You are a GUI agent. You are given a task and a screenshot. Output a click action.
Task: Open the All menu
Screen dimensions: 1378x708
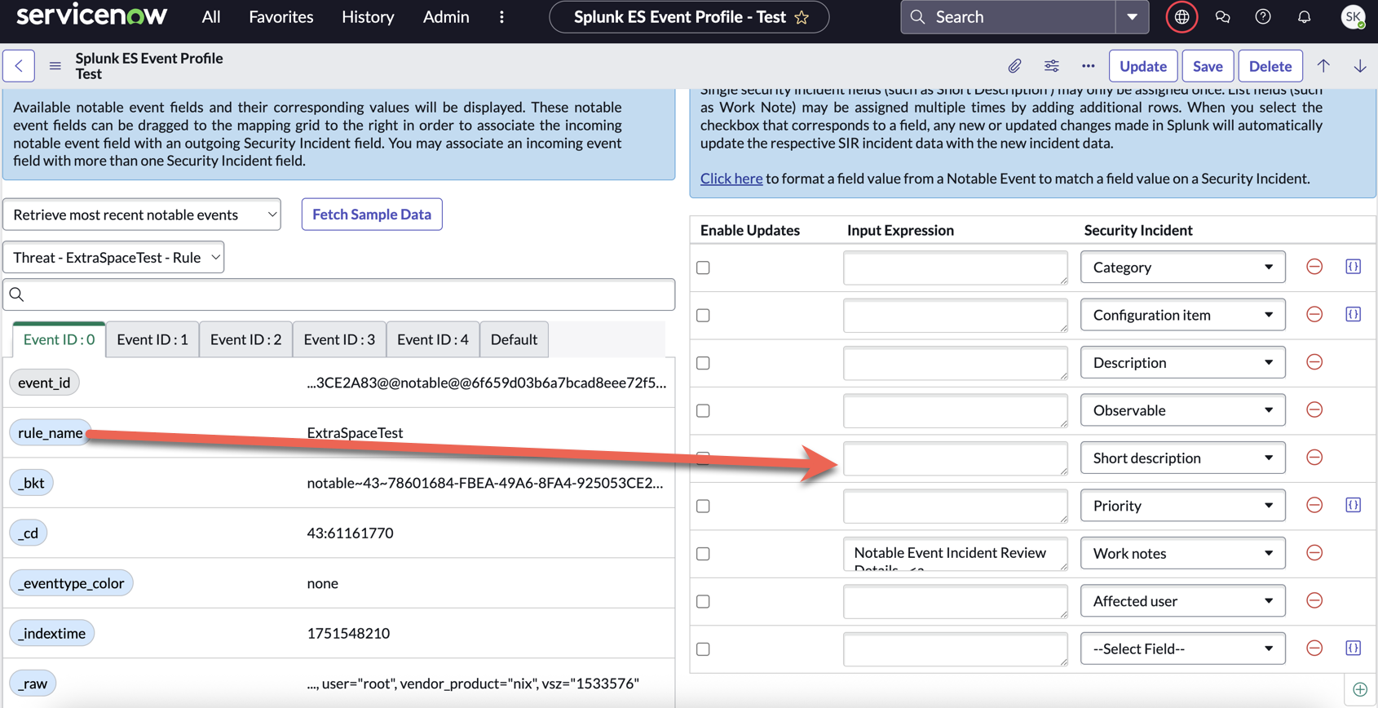coord(211,17)
